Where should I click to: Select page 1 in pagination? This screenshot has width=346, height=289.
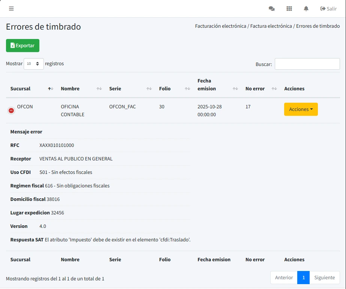pyautogui.click(x=303, y=278)
